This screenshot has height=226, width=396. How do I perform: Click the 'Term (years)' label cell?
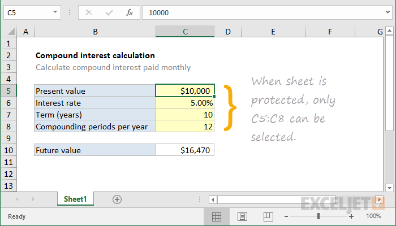point(95,115)
